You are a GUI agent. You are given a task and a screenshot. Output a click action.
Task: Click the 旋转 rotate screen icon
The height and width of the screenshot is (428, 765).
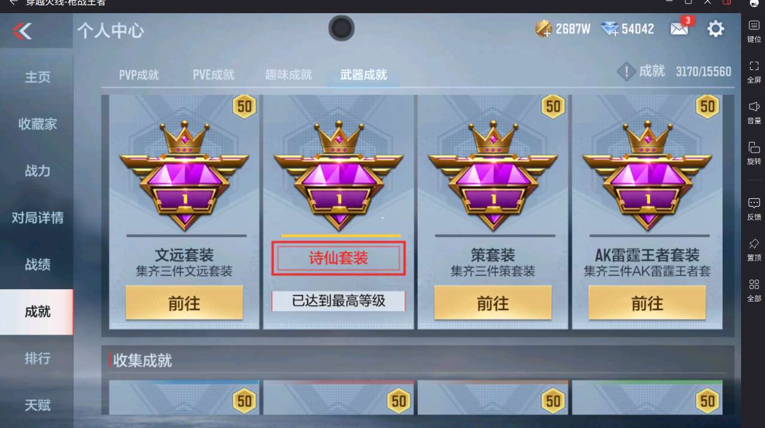click(x=754, y=153)
